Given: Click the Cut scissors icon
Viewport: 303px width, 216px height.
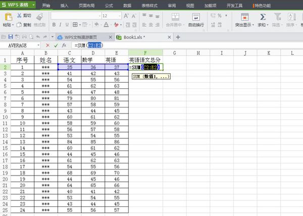Looking at the screenshot, I should pyautogui.click(x=19, y=16).
